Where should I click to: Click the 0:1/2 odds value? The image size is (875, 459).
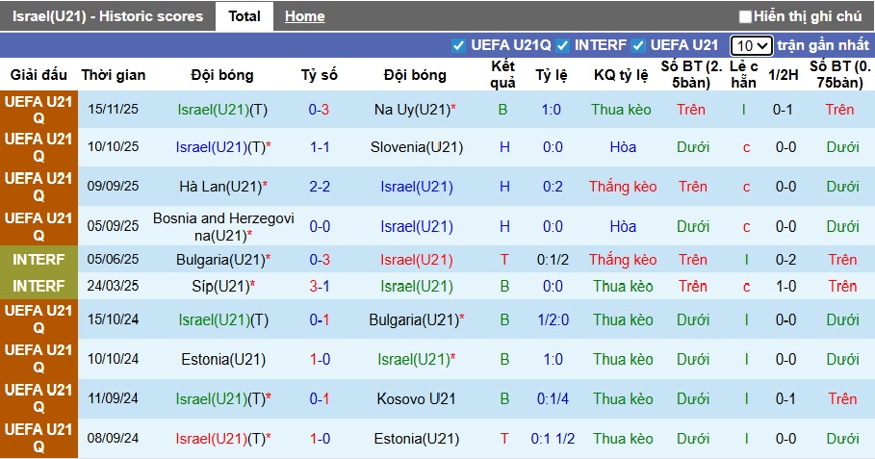click(553, 260)
